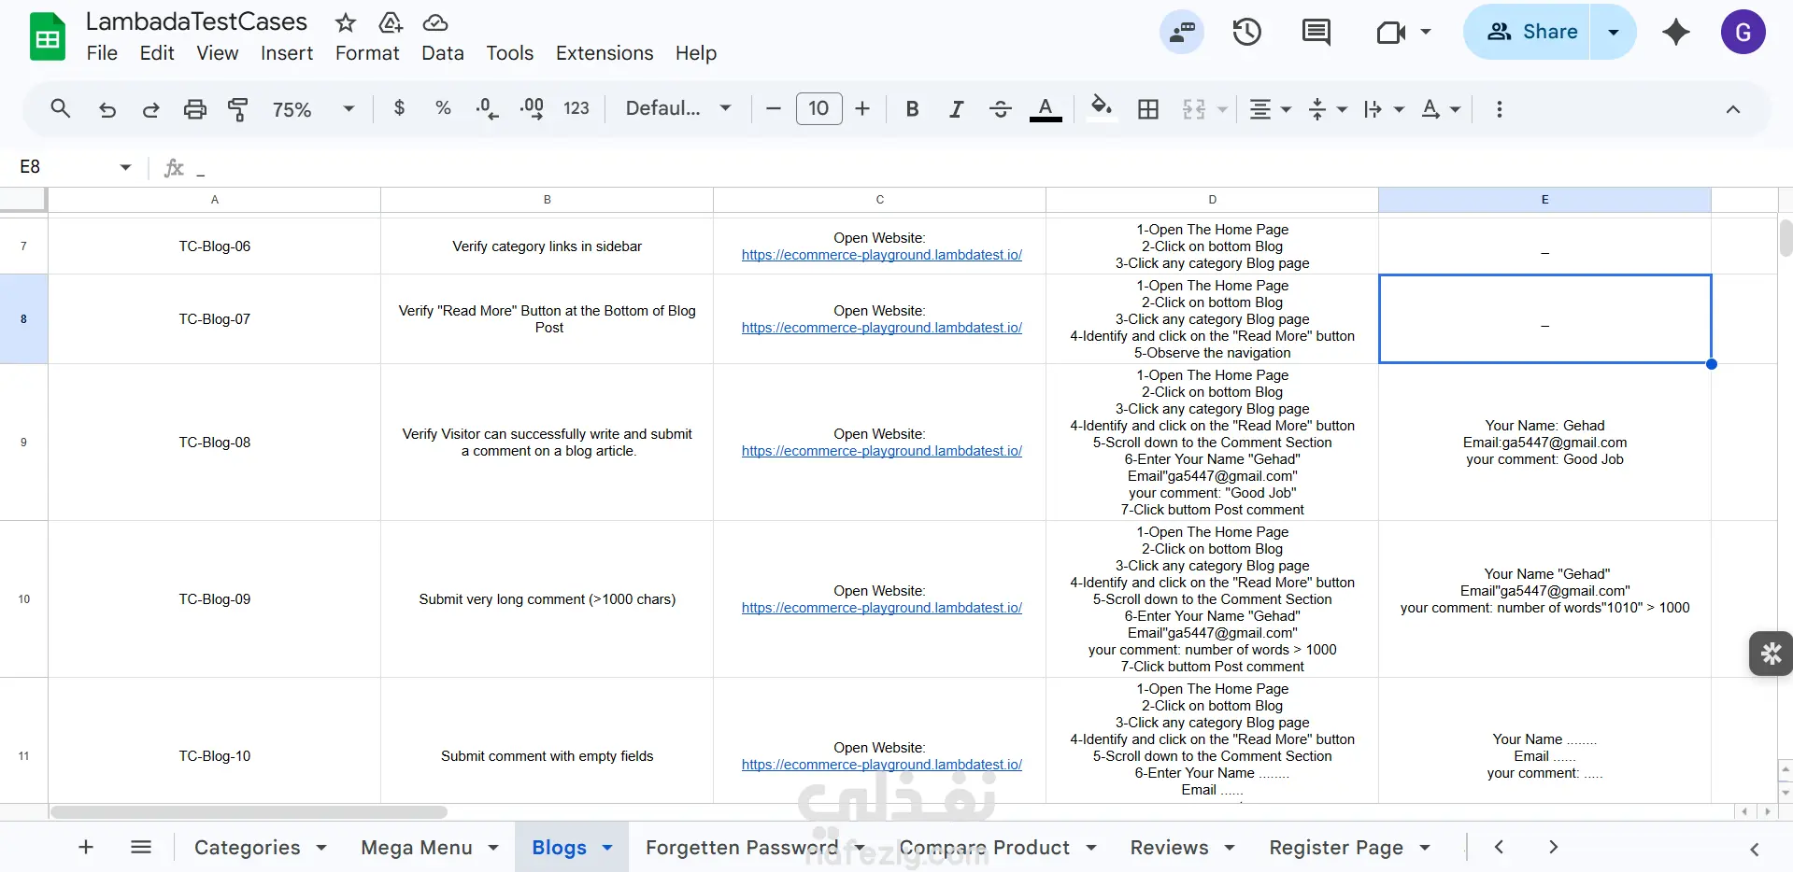Increase decimal places
Image resolution: width=1793 pixels, height=872 pixels.
point(532,108)
